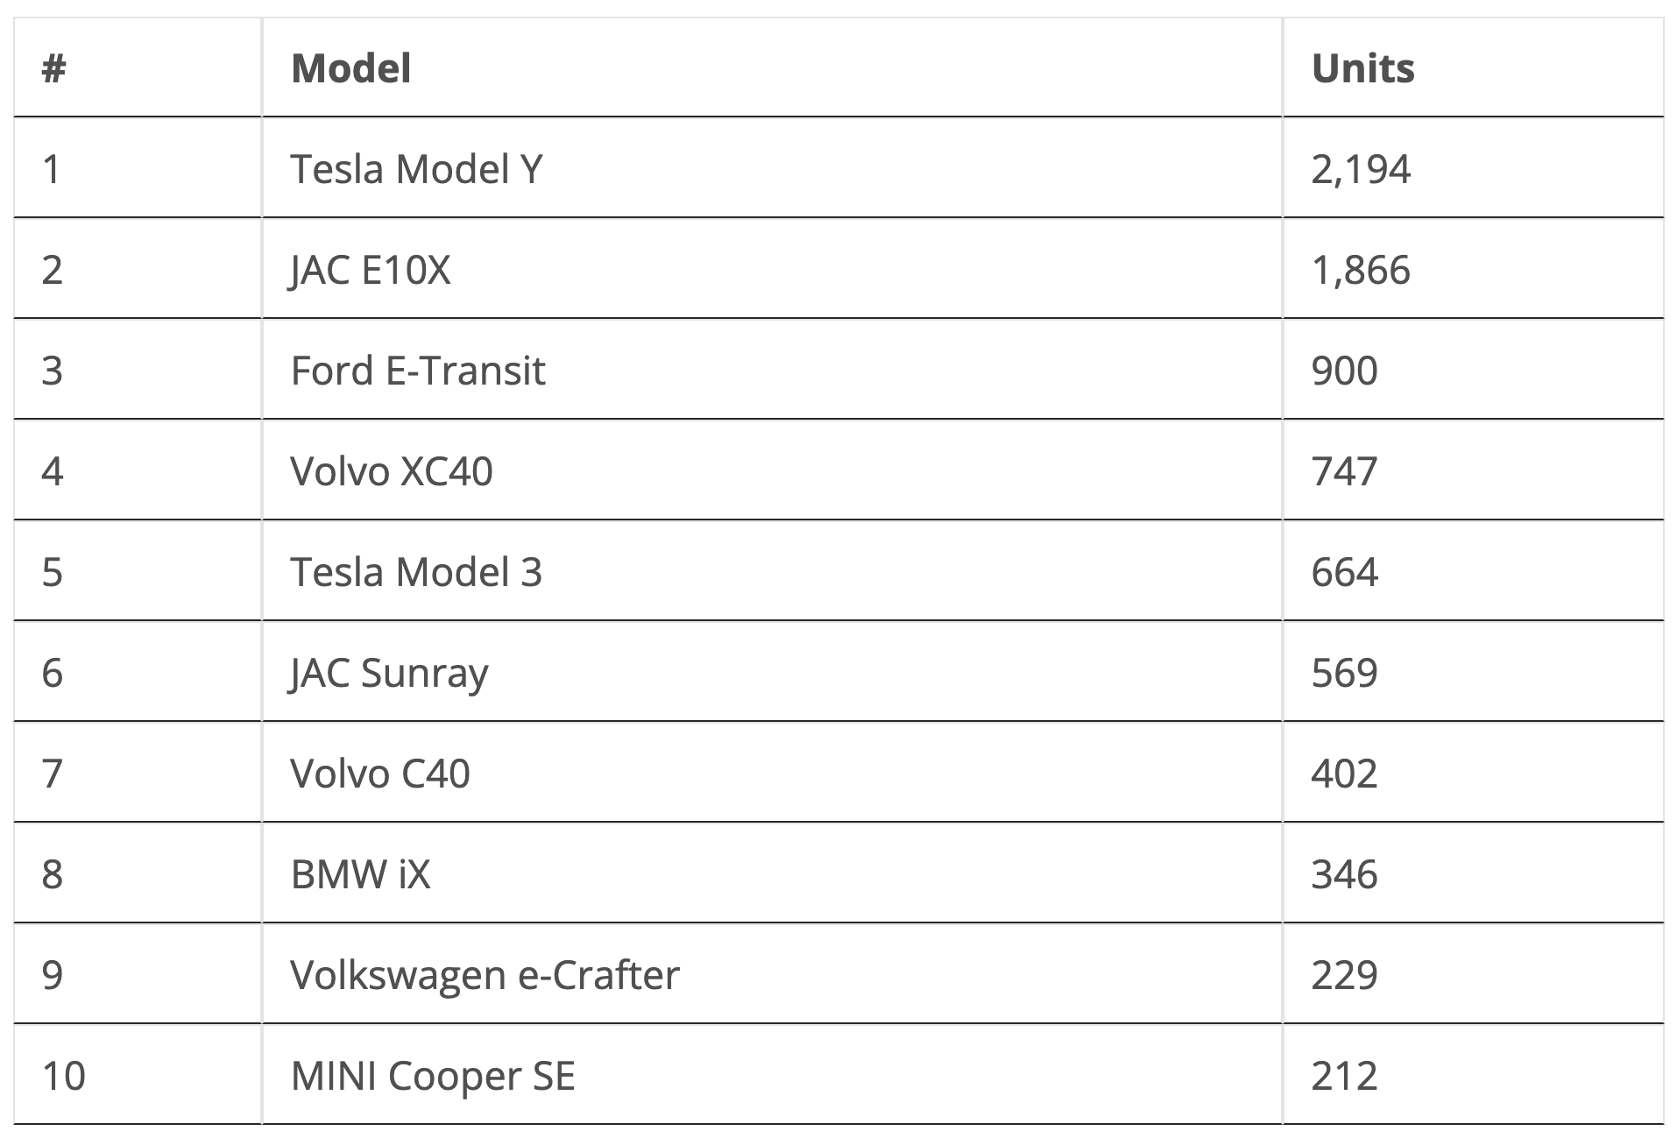
Task: Click the 747 units value
Action: [x=1344, y=471]
